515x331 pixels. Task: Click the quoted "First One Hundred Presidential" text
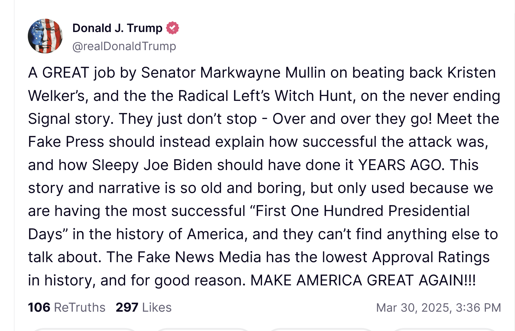tap(362, 211)
